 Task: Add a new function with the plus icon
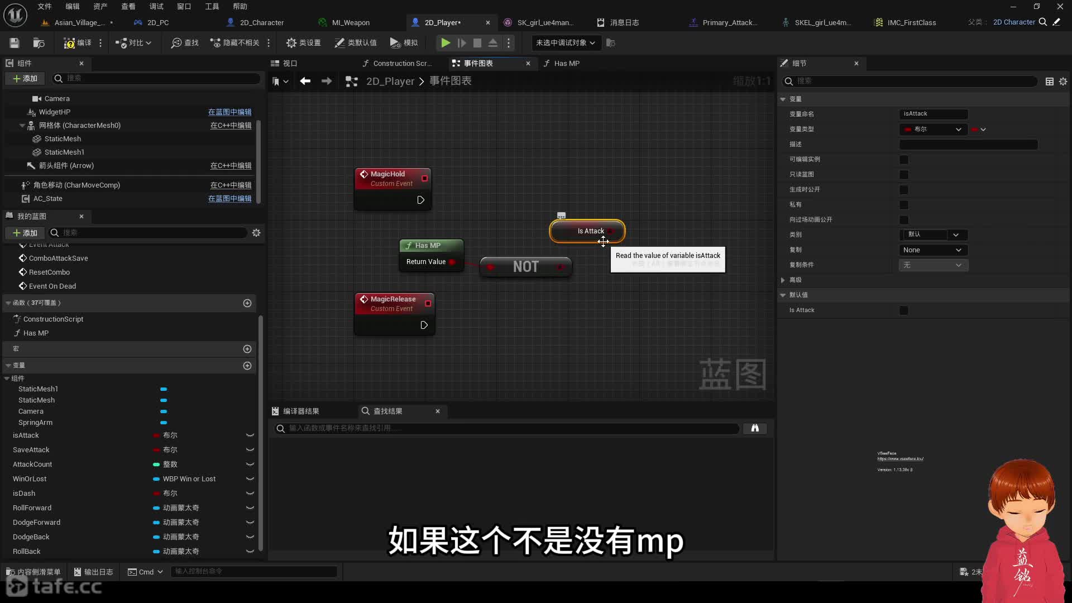coord(247,303)
